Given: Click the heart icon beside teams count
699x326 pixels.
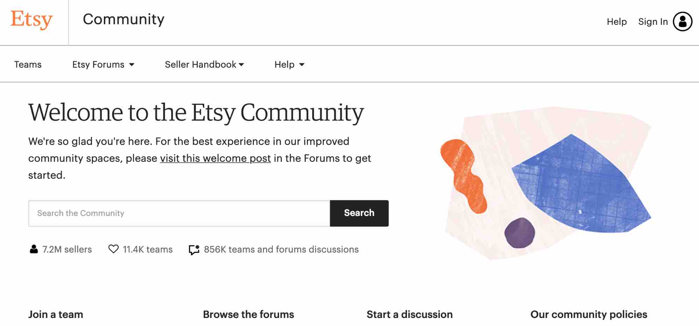Looking at the screenshot, I should 113,249.
